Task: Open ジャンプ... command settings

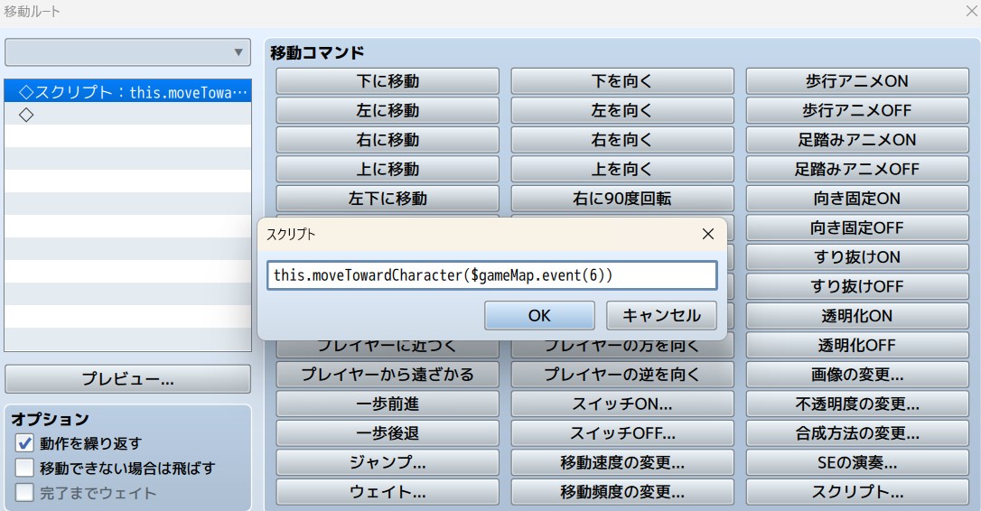Action: click(x=388, y=463)
